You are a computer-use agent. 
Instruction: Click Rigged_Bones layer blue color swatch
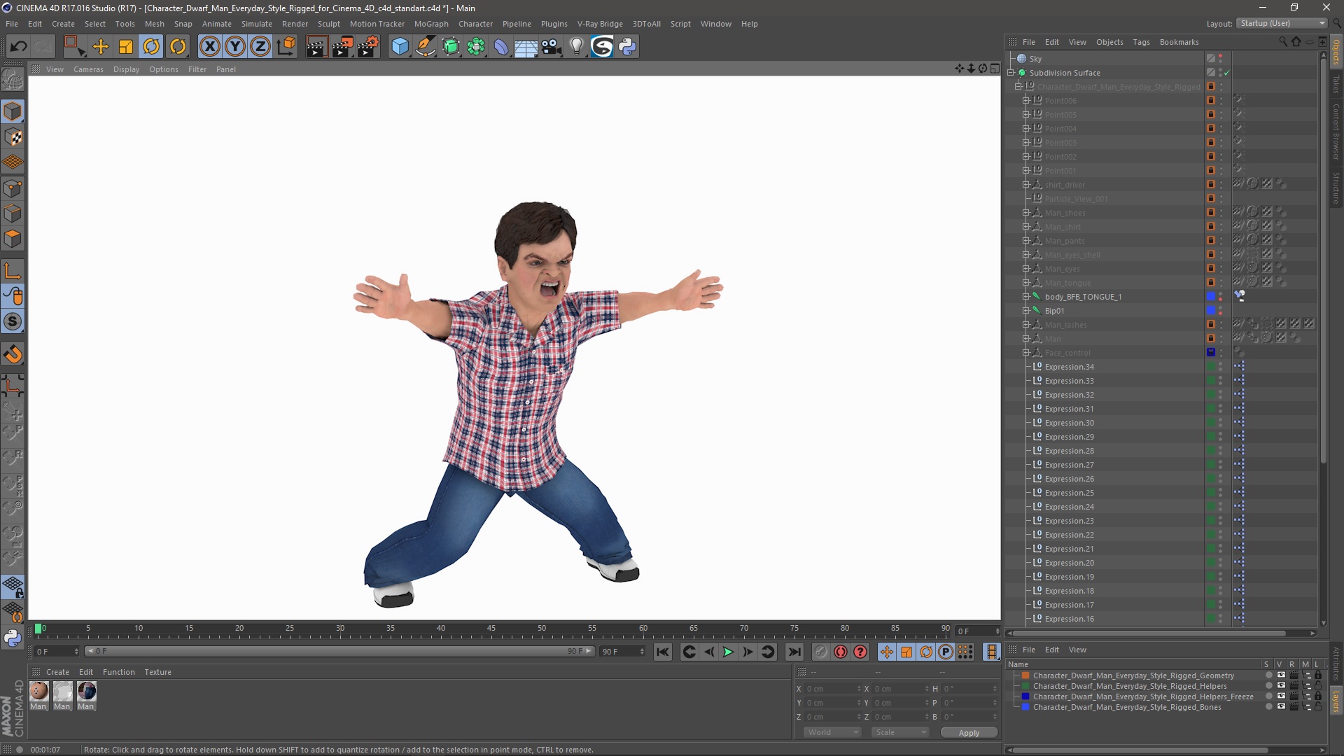pos(1025,707)
